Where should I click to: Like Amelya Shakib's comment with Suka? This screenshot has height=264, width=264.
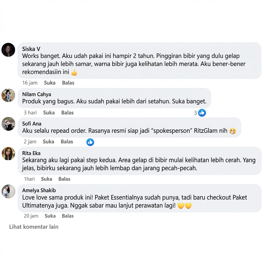50,216
